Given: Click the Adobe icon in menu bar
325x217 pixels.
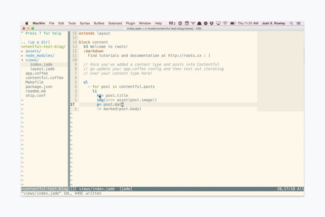Looking at the screenshot, I should click(x=171, y=23).
